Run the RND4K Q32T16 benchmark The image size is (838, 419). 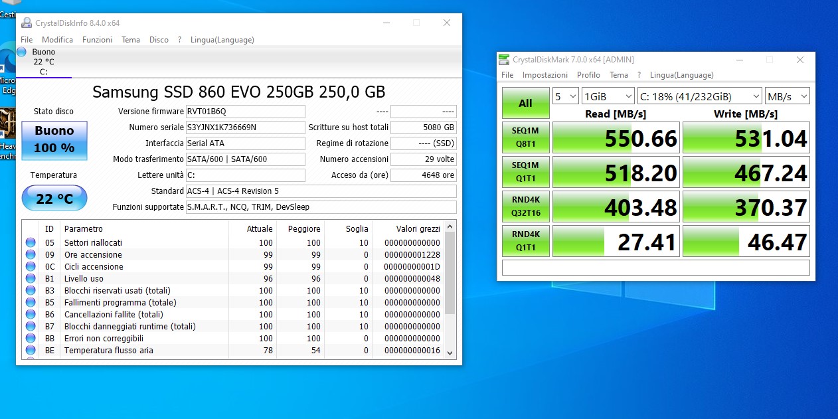tap(525, 207)
